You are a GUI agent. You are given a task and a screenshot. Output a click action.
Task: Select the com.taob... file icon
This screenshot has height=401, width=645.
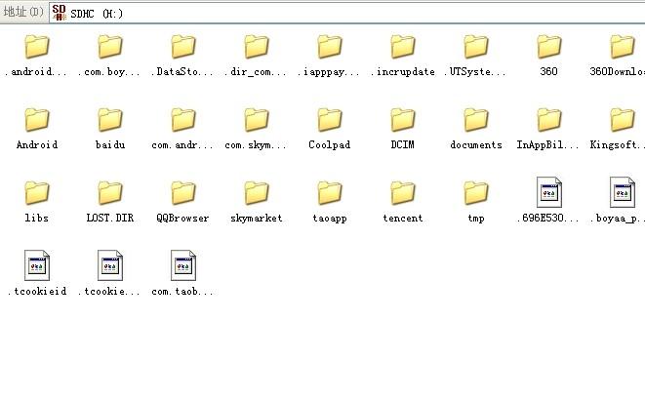[183, 265]
